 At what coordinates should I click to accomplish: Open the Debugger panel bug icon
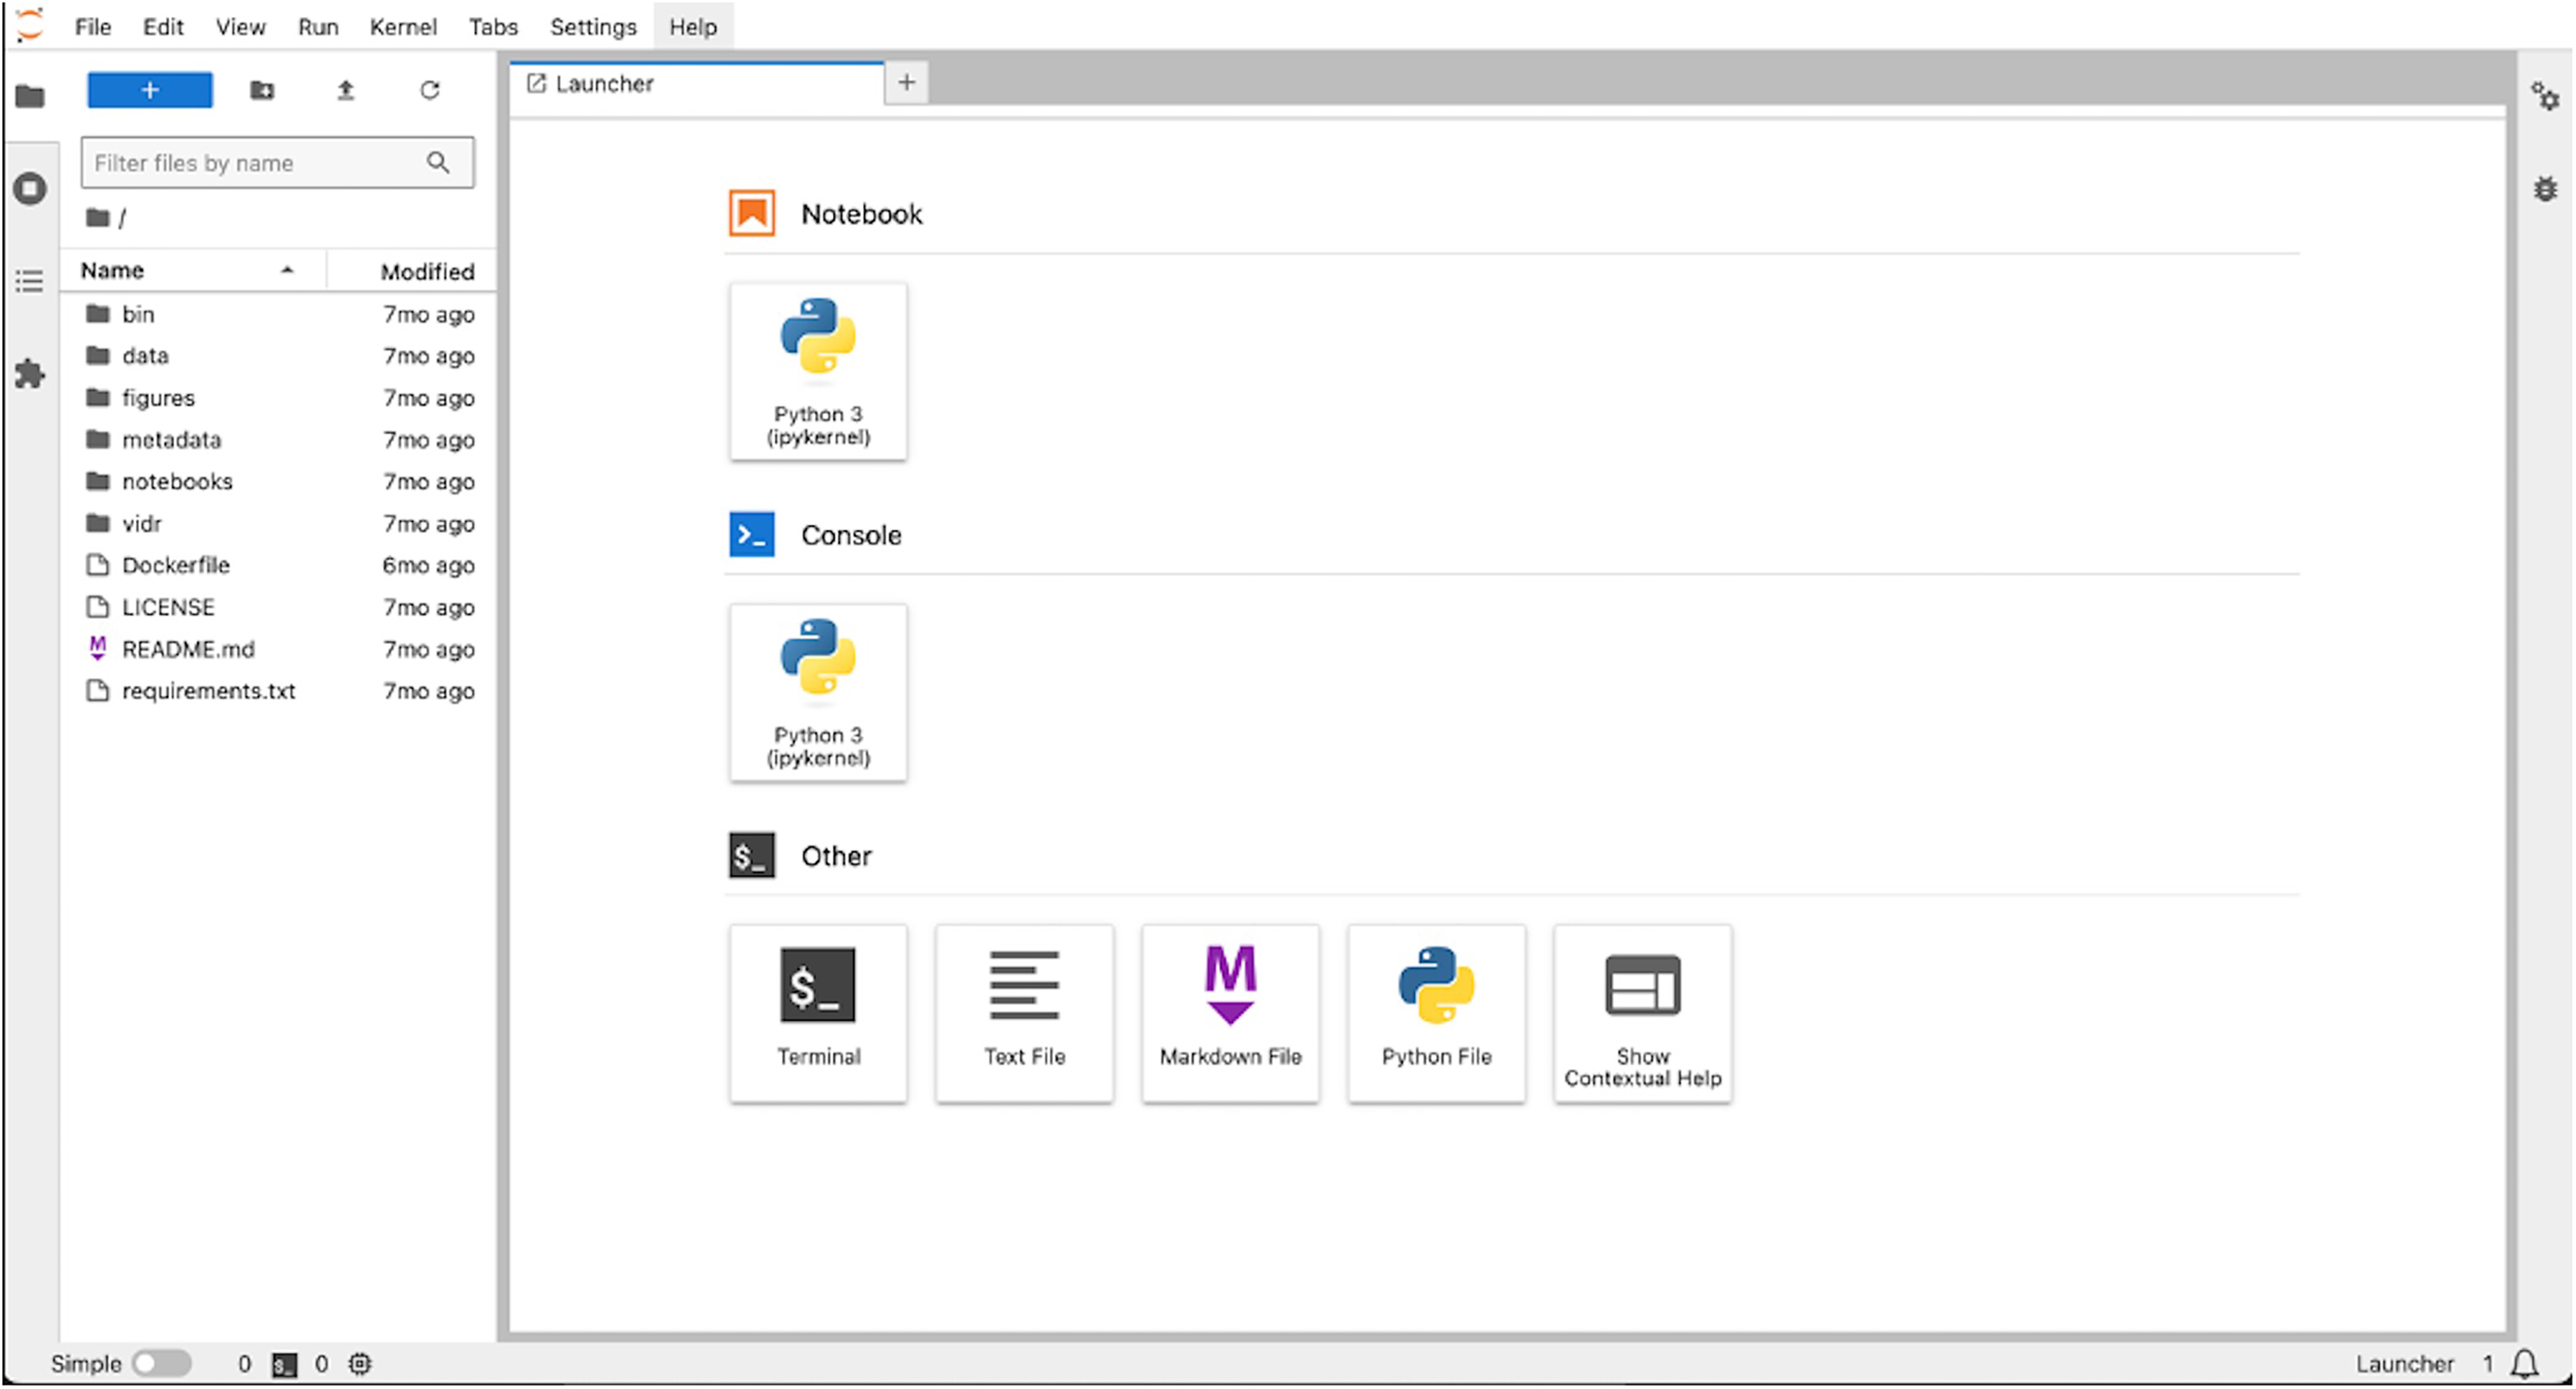(x=2544, y=189)
